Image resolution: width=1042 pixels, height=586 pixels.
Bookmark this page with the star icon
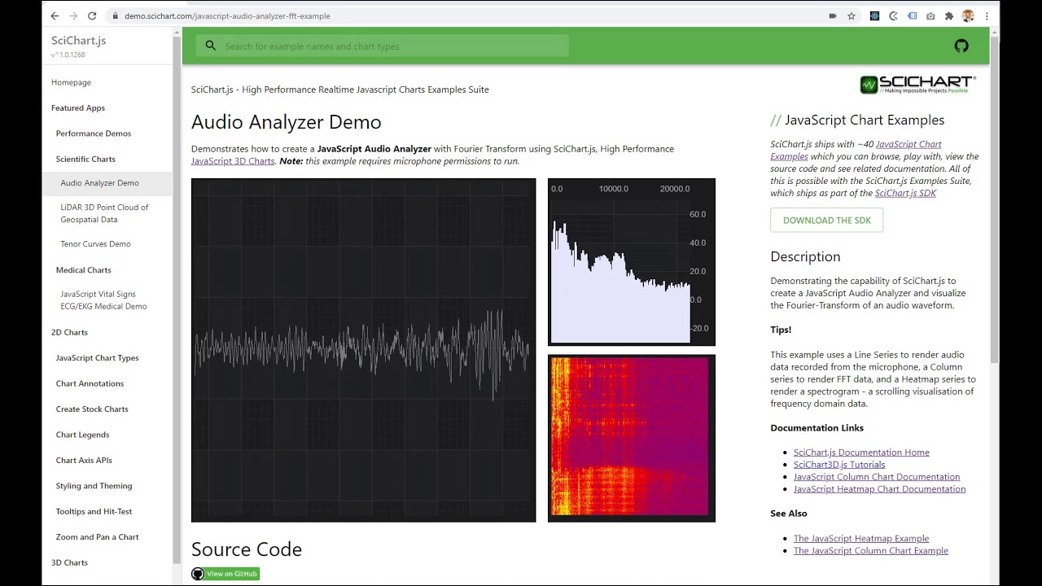pyautogui.click(x=852, y=15)
